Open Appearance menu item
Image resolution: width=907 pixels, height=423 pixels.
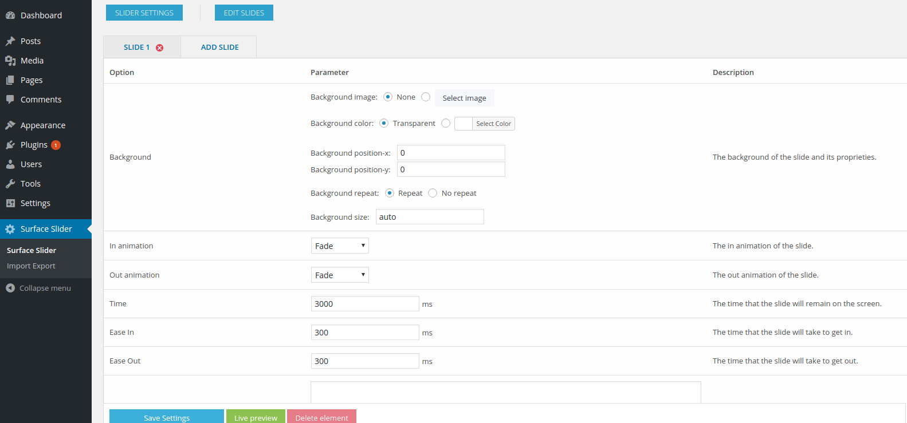46,125
